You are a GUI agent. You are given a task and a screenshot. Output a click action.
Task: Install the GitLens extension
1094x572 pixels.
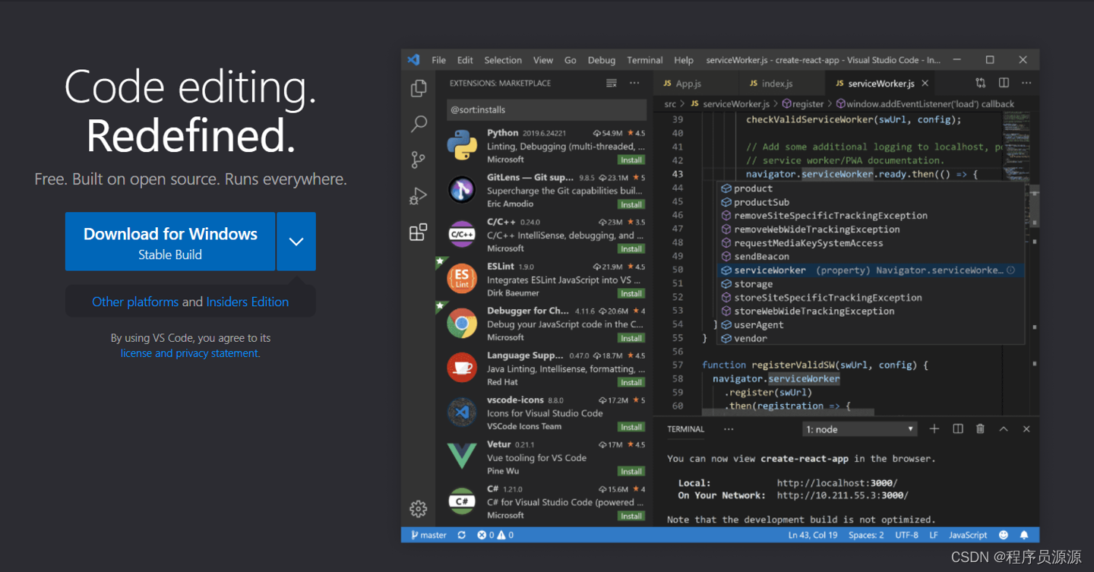(x=631, y=204)
